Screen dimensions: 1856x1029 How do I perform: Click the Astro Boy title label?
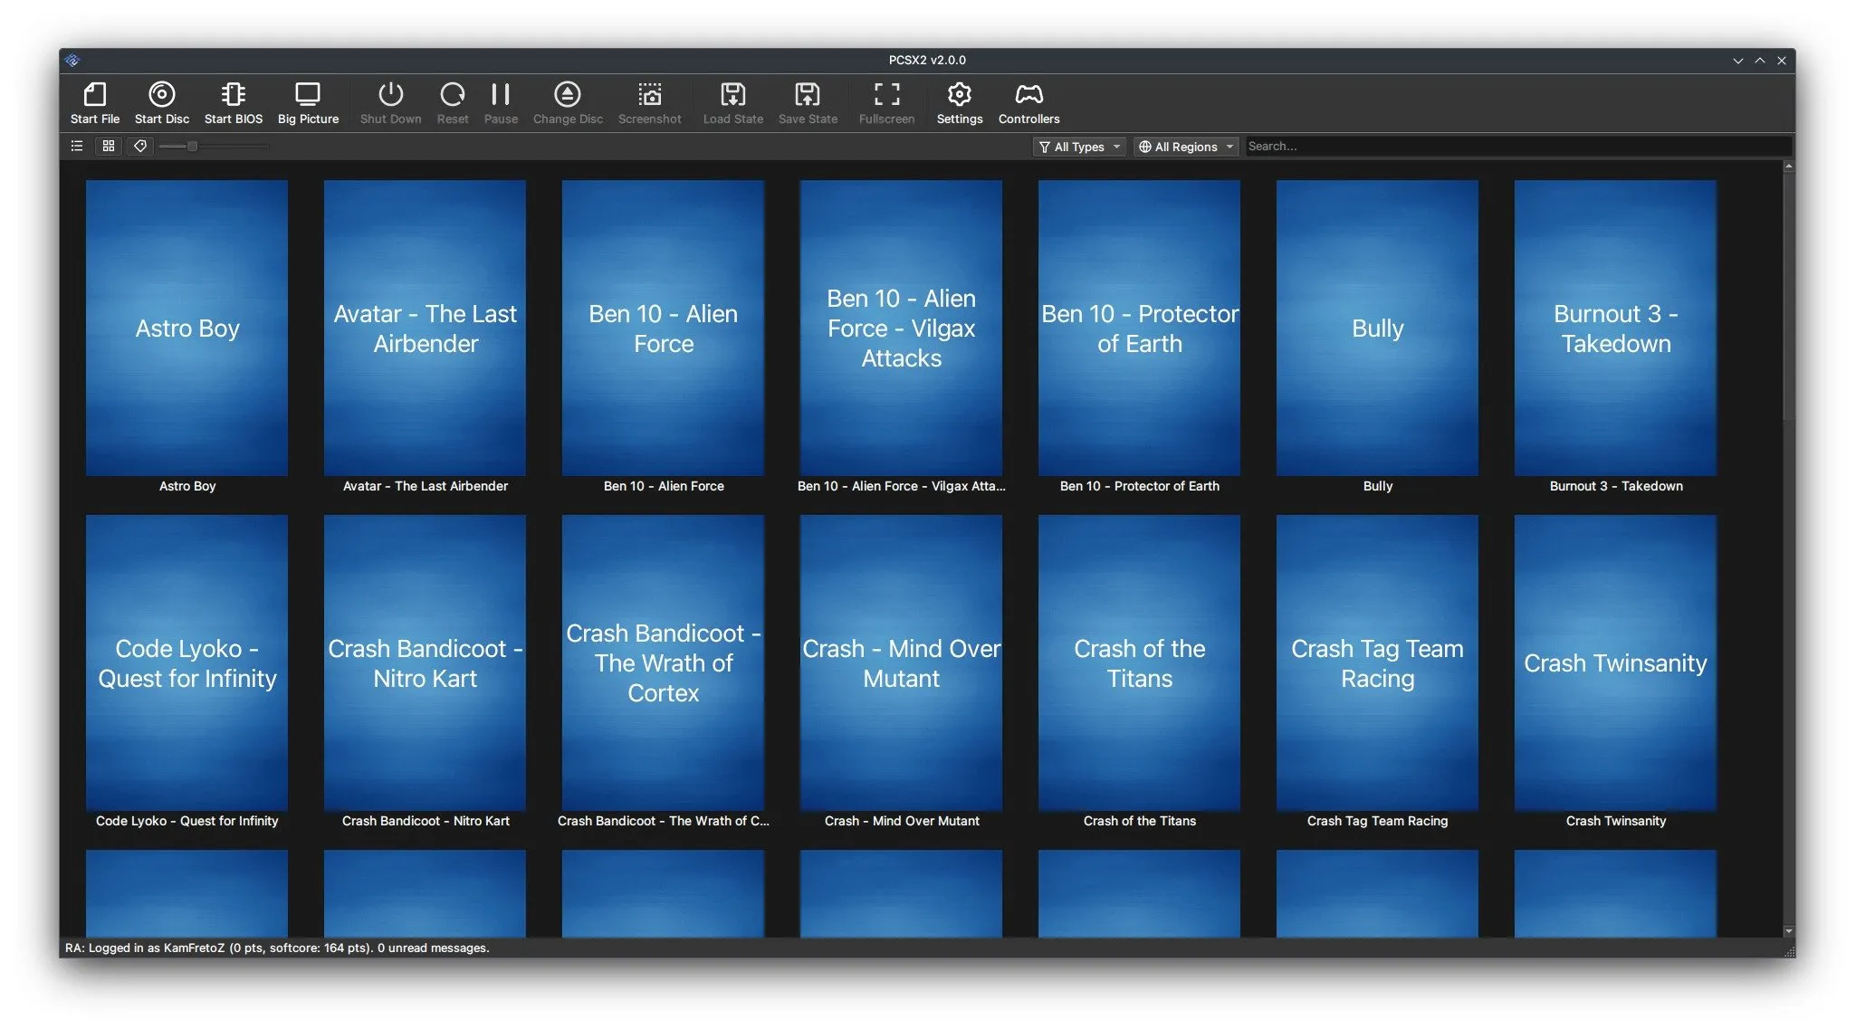click(x=187, y=486)
